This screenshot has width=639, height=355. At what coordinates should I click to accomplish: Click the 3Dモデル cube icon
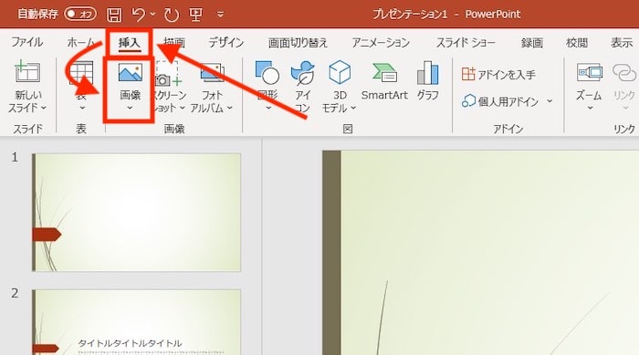pos(340,72)
